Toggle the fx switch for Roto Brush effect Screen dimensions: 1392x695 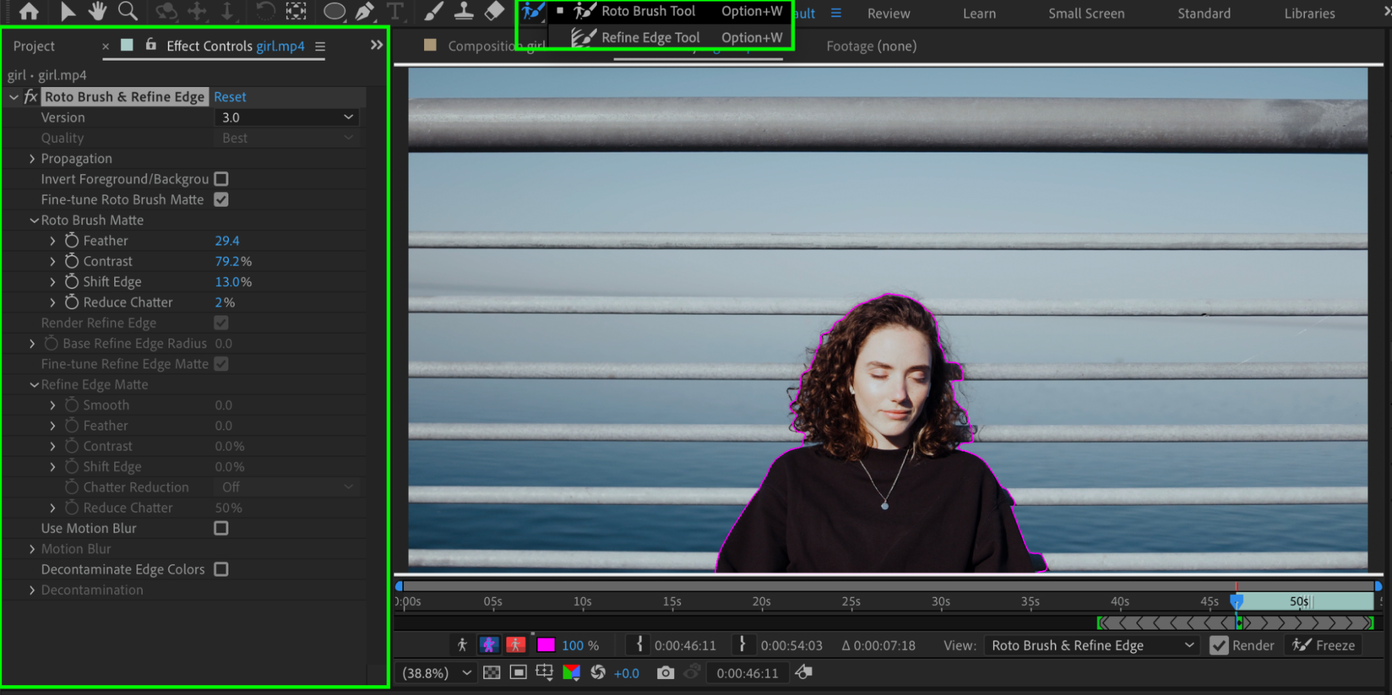click(31, 97)
